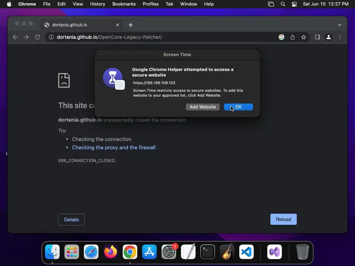Reload page using toolbar refresh icon
The width and height of the screenshot is (355, 266).
click(x=37, y=37)
